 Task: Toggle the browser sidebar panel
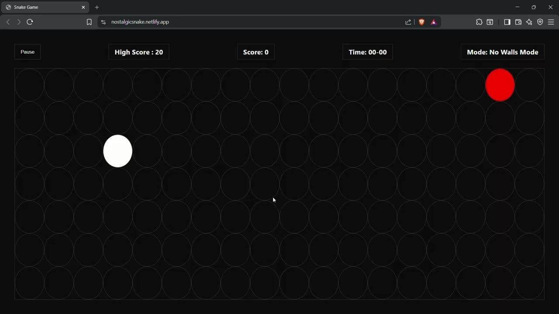[507, 22]
